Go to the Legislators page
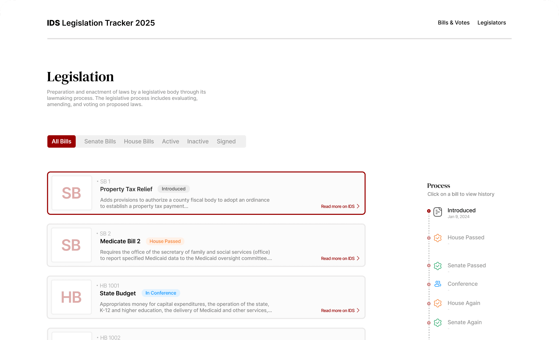The image size is (559, 340). coord(491,23)
